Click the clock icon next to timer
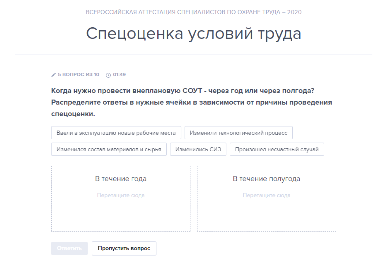The image size is (388, 273). point(108,75)
